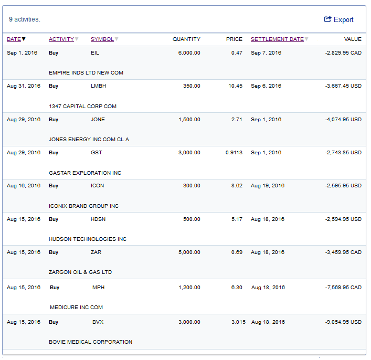This screenshot has width=371, height=360.
Task: Sort by the ACTIVITY column header
Action: click(61, 39)
